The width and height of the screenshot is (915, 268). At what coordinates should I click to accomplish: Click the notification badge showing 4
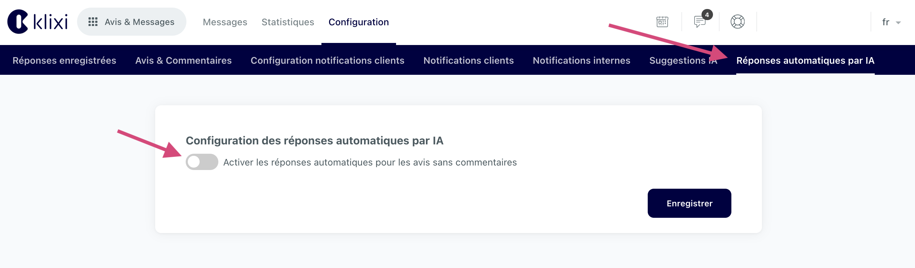tap(707, 15)
